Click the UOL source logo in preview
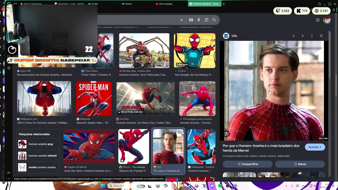The height and width of the screenshot is (190, 338). coord(226,36)
